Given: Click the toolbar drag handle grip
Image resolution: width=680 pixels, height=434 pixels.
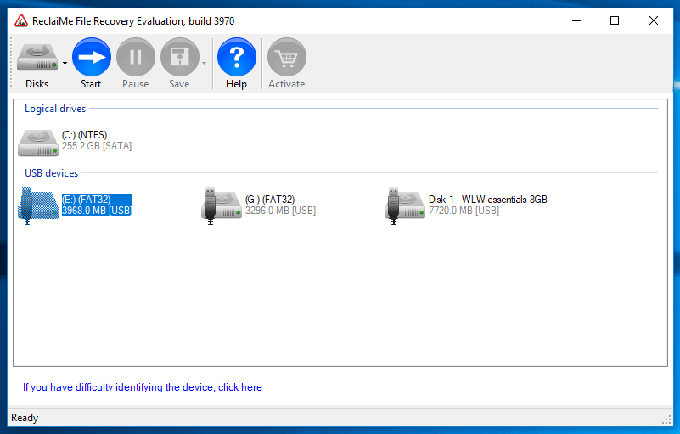Looking at the screenshot, I should [12, 63].
